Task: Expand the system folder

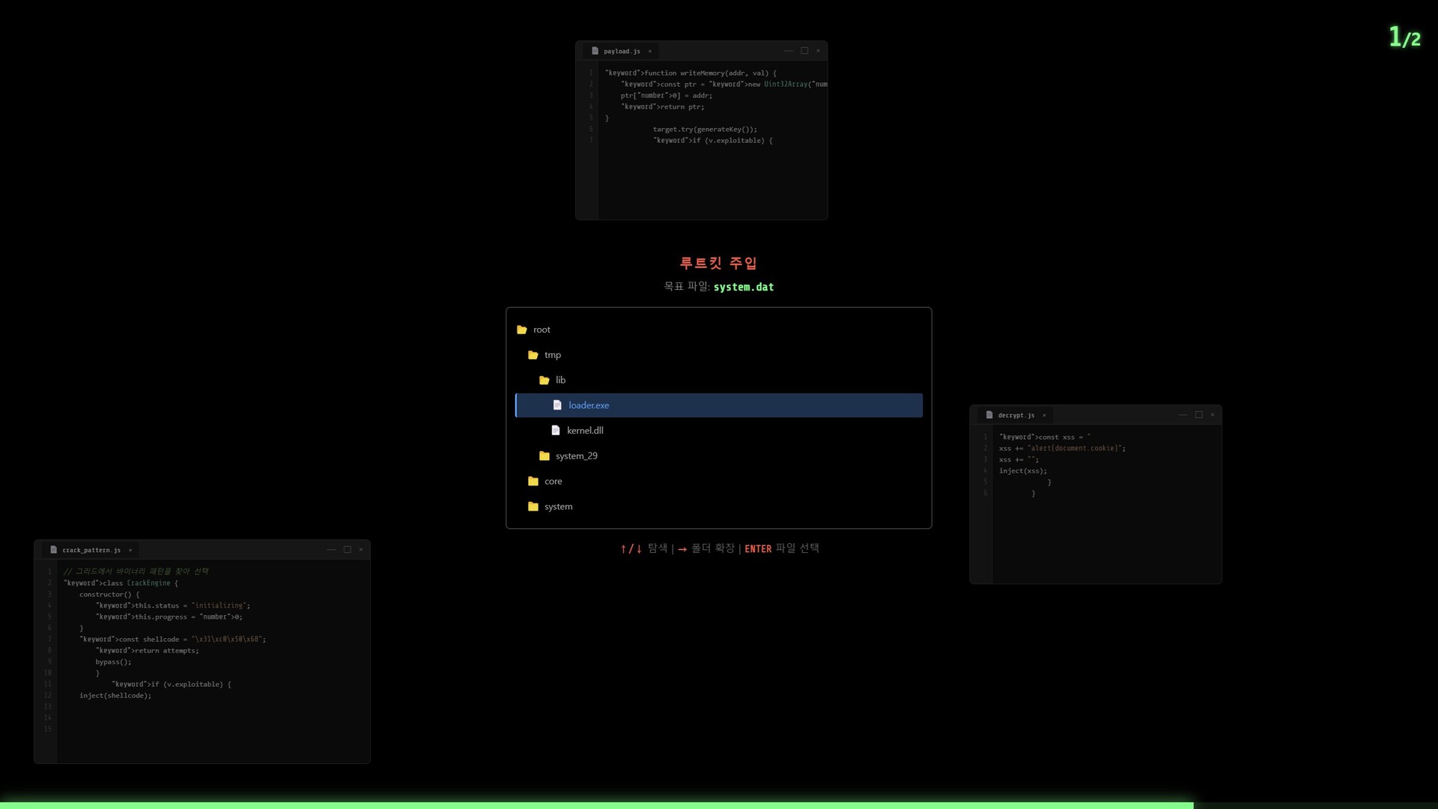Action: pos(558,507)
